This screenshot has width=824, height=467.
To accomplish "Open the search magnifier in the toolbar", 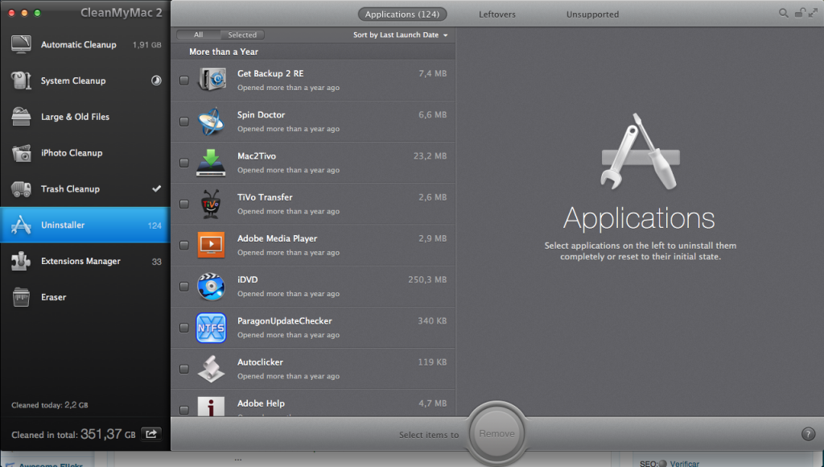I will point(784,13).
